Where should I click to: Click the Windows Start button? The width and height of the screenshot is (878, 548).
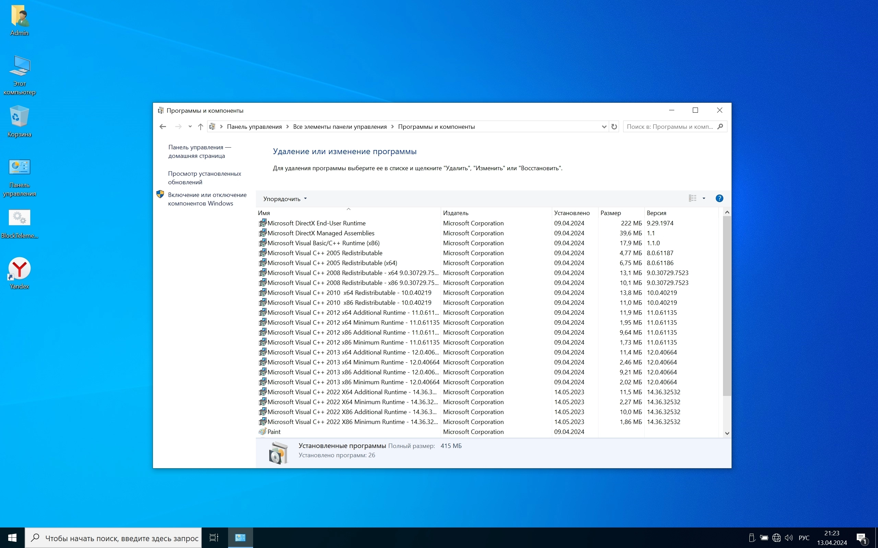pos(12,537)
